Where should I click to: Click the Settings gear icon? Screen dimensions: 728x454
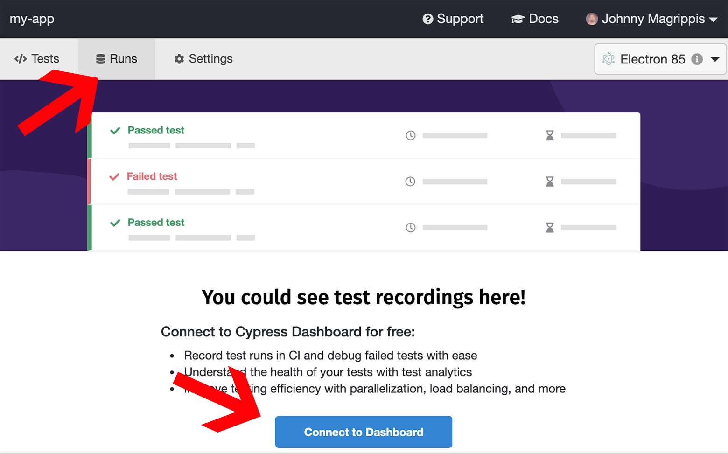point(179,59)
